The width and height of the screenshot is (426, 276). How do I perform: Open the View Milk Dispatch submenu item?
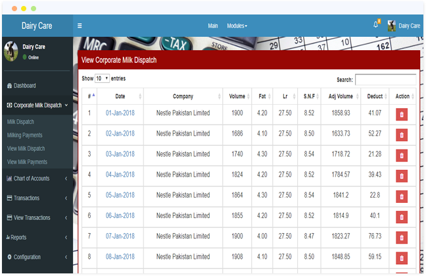click(26, 149)
